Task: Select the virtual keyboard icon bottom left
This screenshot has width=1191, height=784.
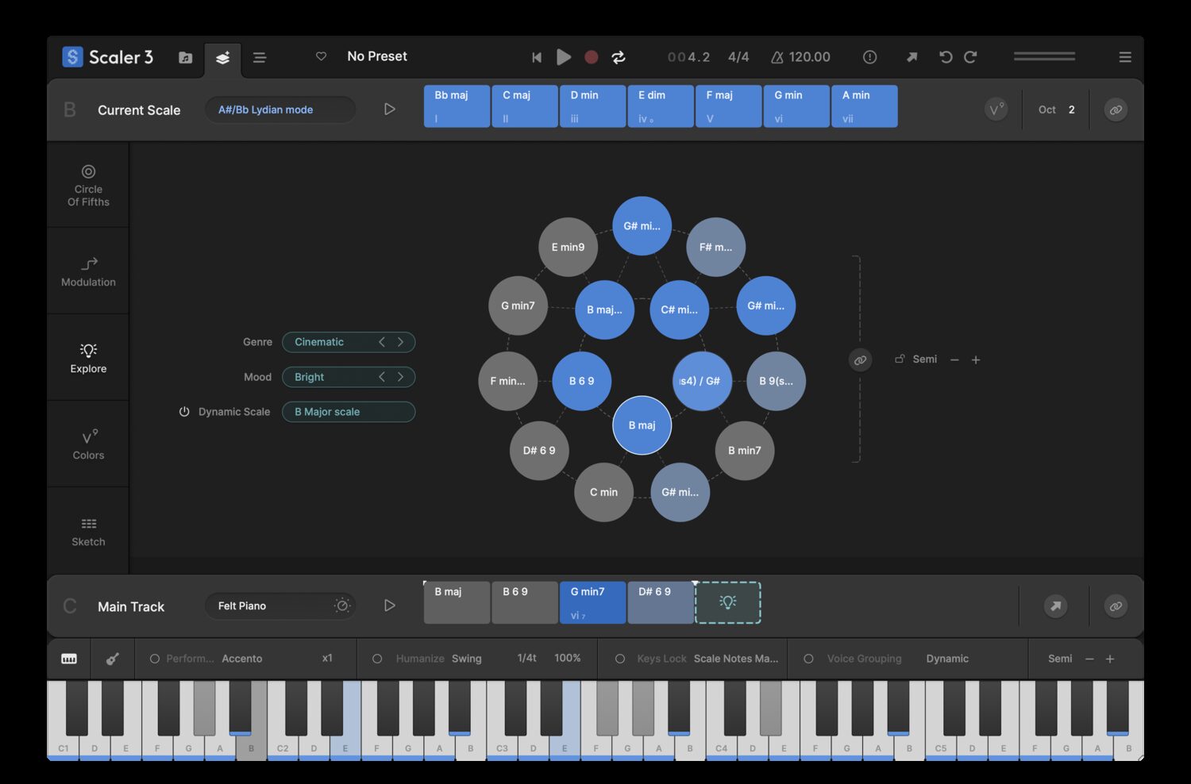Action: pyautogui.click(x=68, y=659)
